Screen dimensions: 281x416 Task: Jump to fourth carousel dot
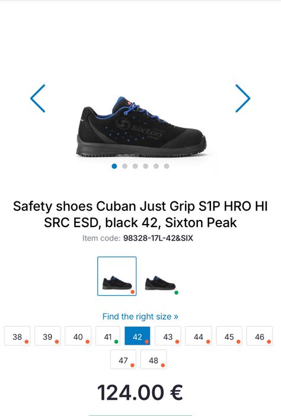145,166
